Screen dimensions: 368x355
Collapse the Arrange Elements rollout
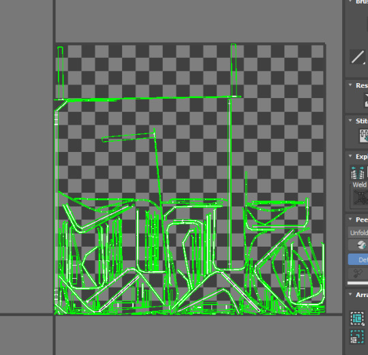[x=350, y=294]
